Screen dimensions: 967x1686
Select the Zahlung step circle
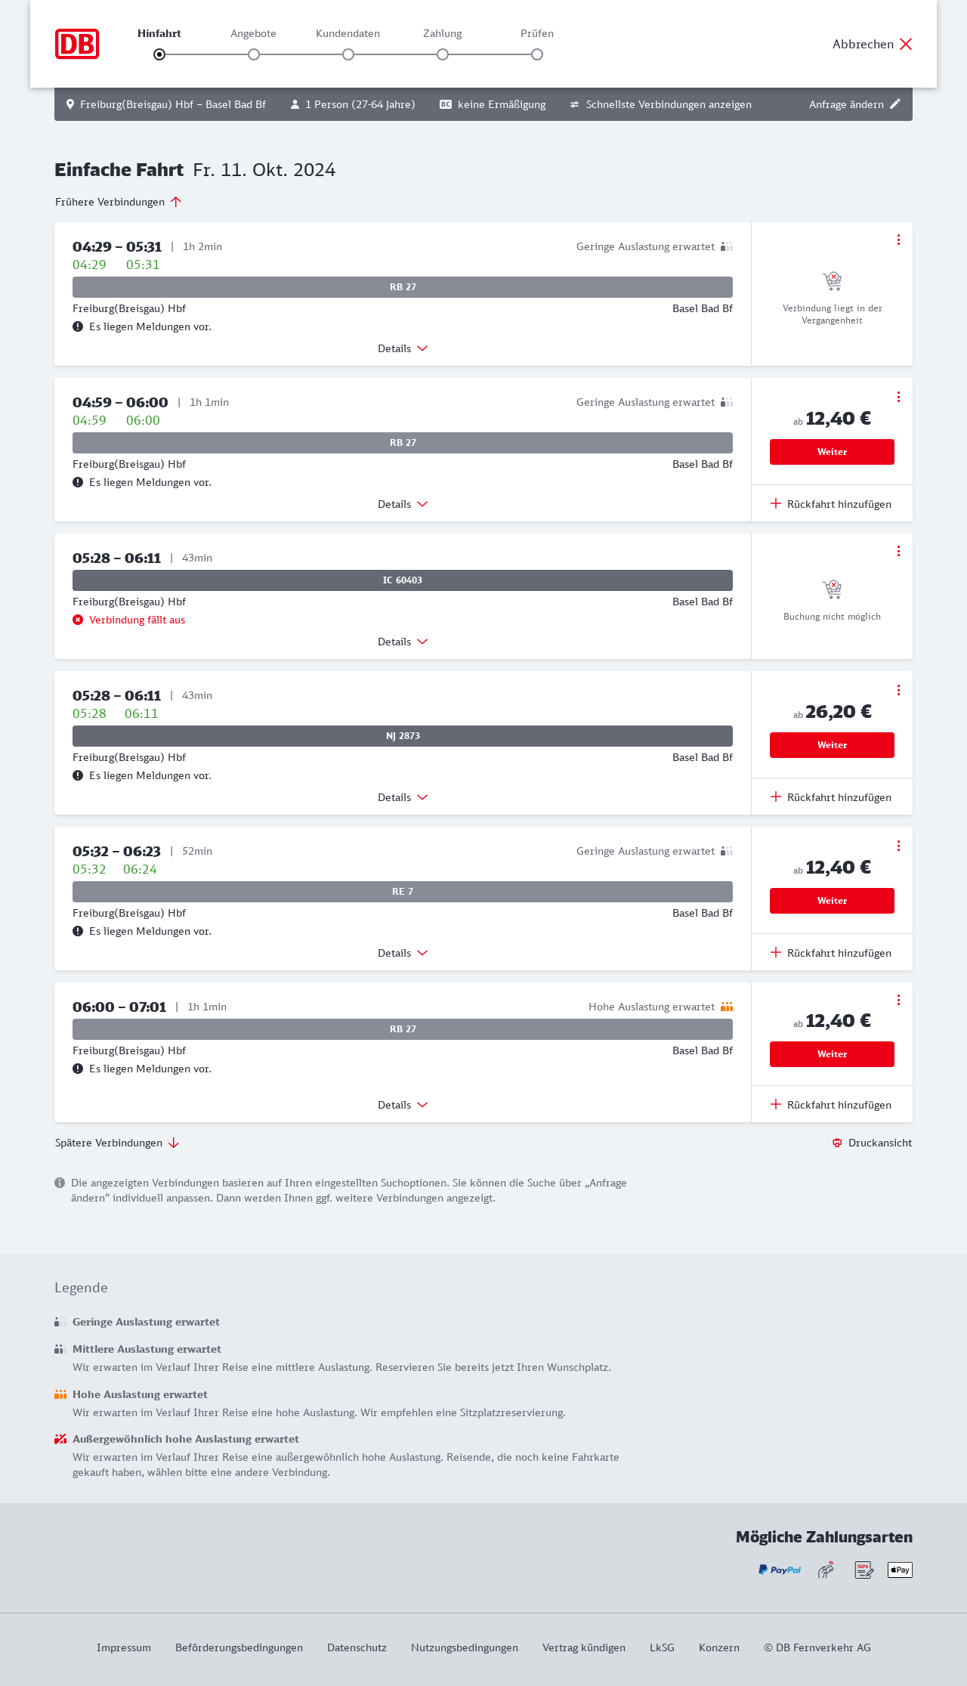pyautogui.click(x=443, y=54)
